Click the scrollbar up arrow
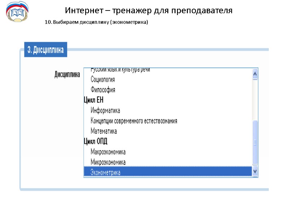The width and height of the screenshot is (289, 217). click(x=255, y=73)
